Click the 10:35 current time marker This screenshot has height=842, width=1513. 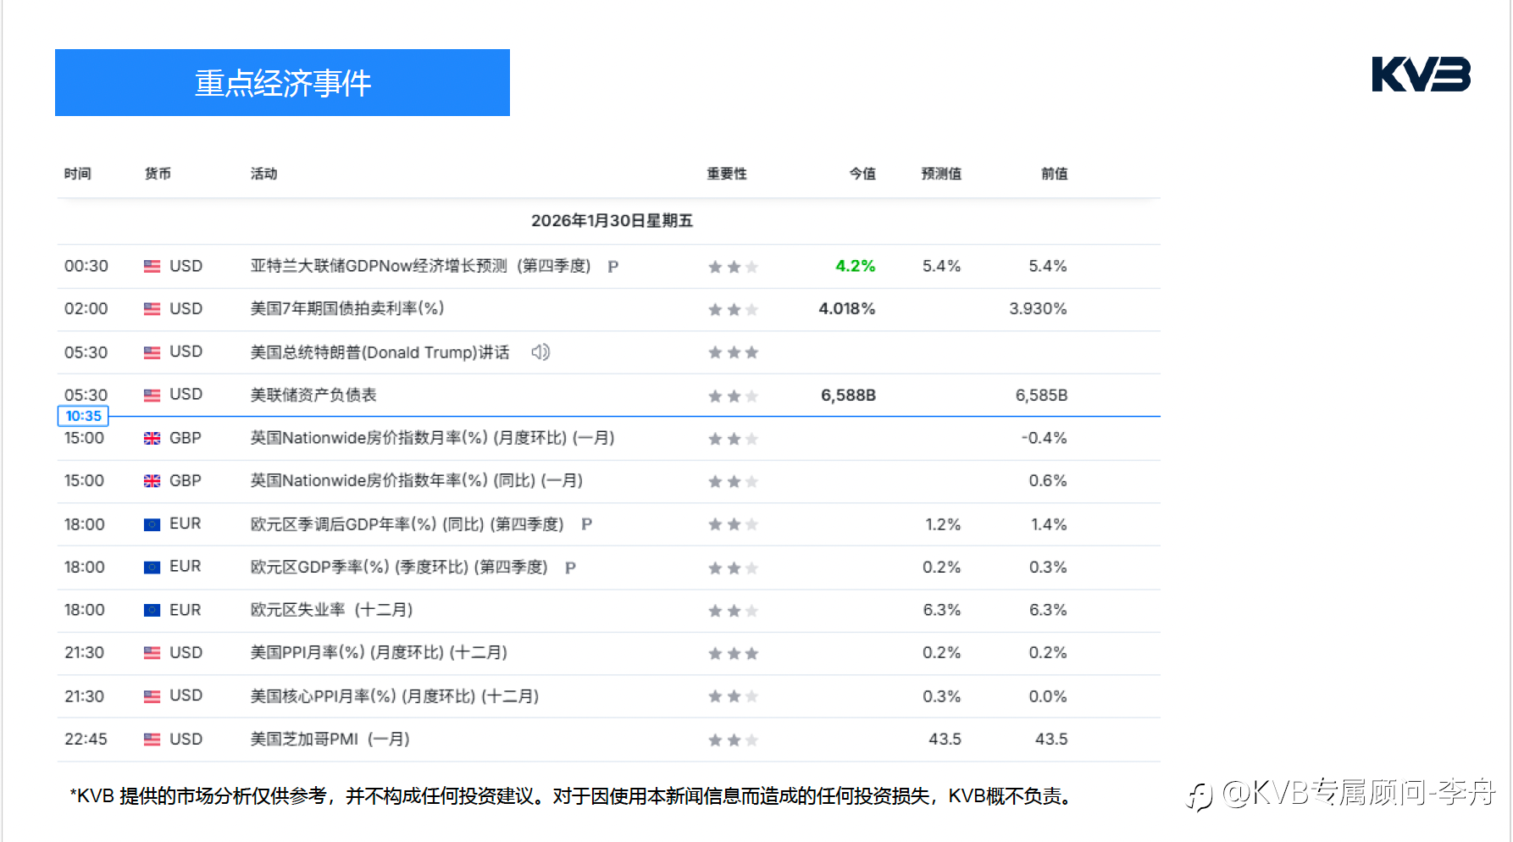(x=83, y=416)
